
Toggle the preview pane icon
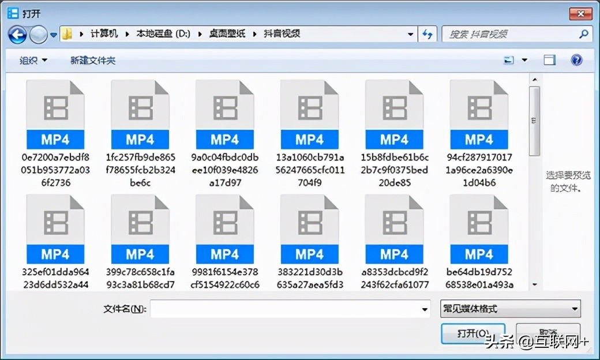(549, 59)
